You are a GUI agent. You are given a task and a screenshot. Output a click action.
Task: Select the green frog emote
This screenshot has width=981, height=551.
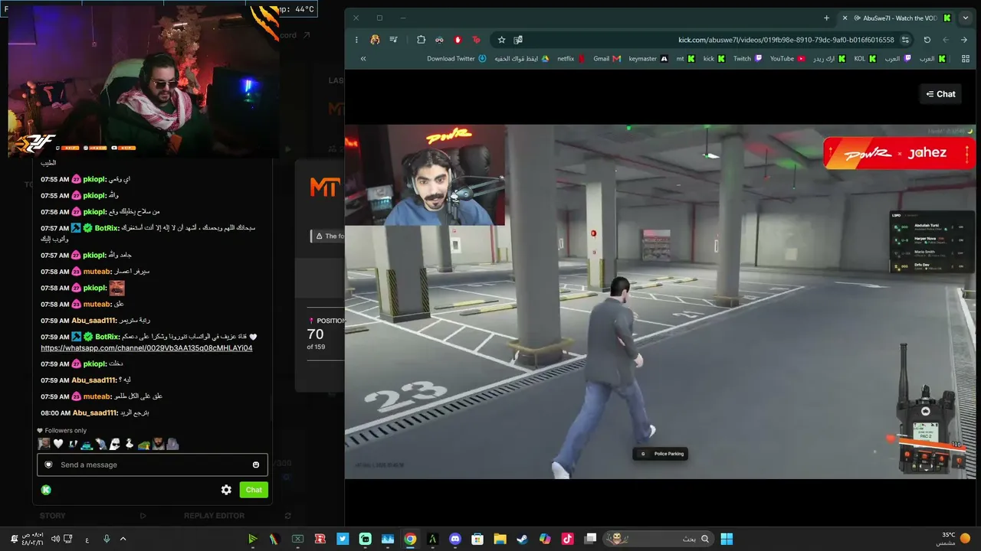coord(143,444)
